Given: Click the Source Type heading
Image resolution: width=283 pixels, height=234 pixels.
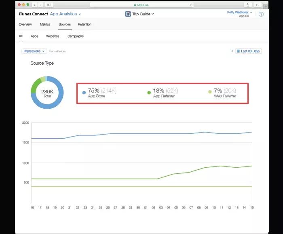Looking at the screenshot, I should [42, 63].
